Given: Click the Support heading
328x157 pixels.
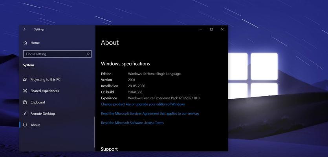Looking at the screenshot, I should click(109, 149).
